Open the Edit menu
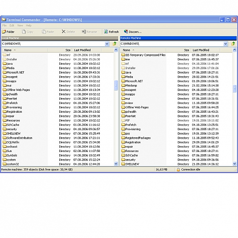 (x=12, y=25)
